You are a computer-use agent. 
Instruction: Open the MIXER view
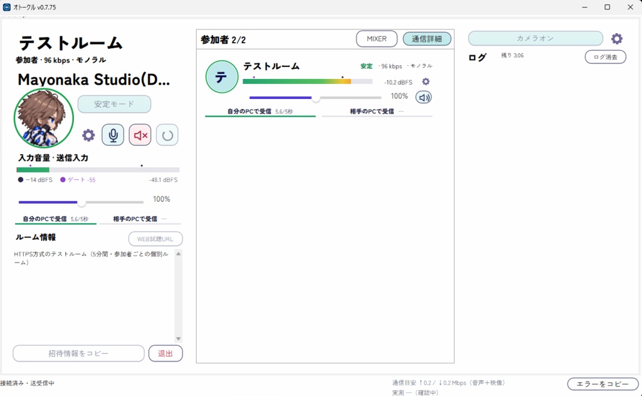click(x=377, y=39)
